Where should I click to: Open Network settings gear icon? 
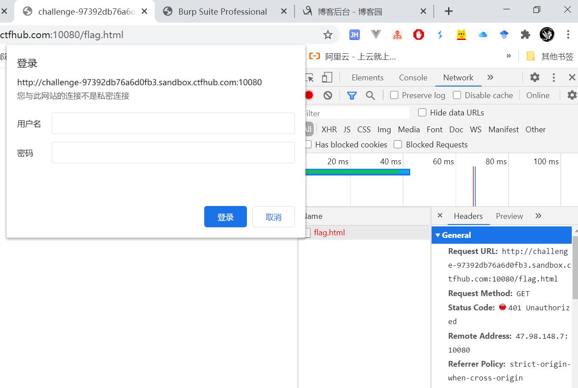point(572,95)
